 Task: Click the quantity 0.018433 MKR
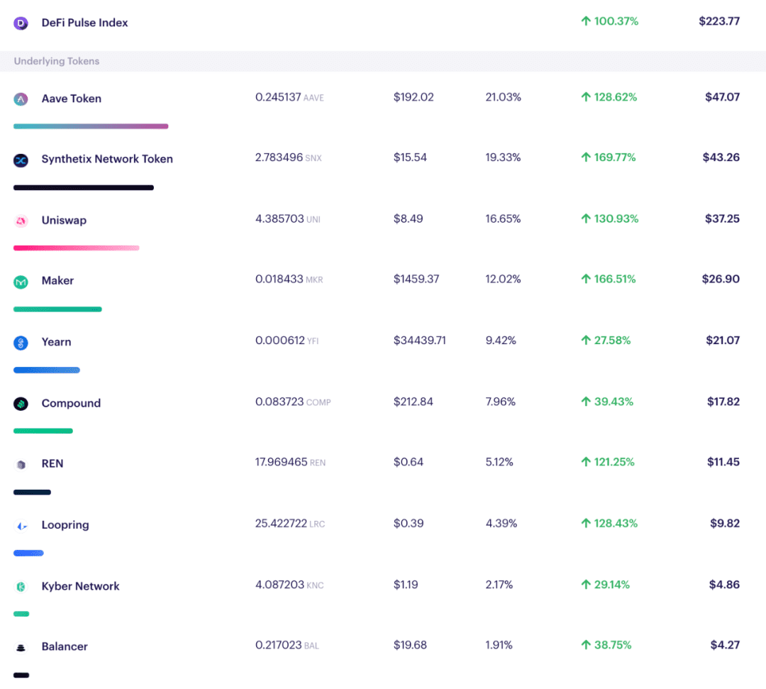coord(289,279)
